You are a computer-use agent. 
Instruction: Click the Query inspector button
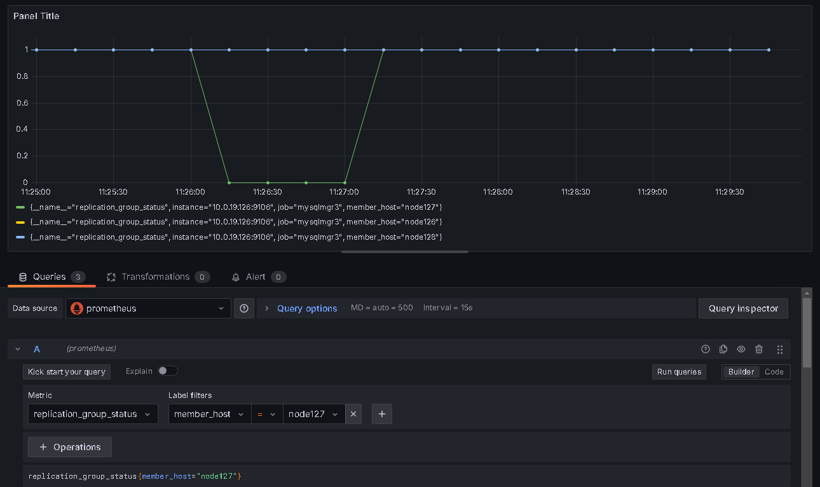point(742,308)
